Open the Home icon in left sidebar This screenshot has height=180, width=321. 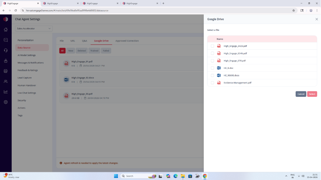(x=6, y=29)
